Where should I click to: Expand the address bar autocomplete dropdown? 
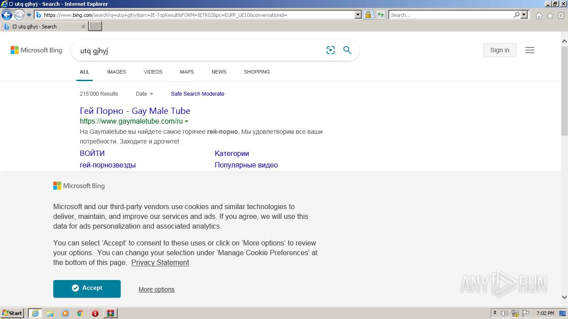tap(358, 15)
